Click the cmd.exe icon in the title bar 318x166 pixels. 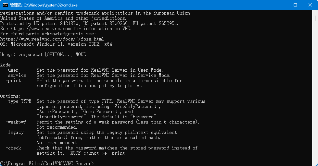coord(6,5)
